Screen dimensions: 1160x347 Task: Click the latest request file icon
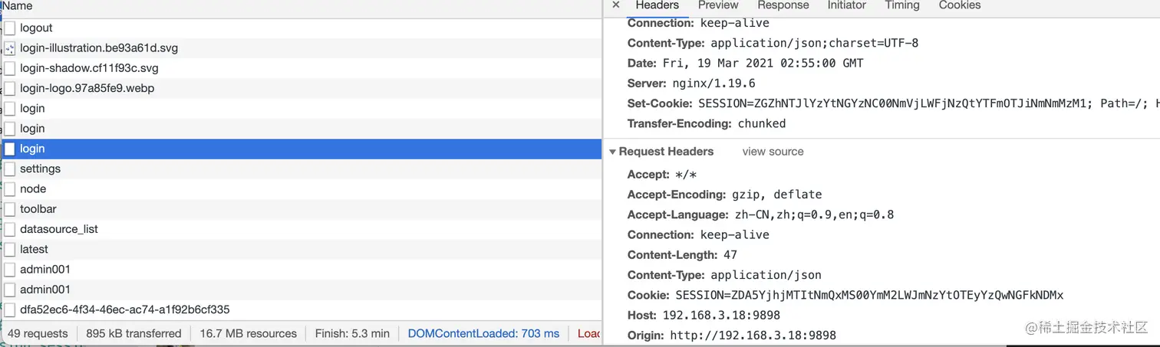[x=10, y=250]
